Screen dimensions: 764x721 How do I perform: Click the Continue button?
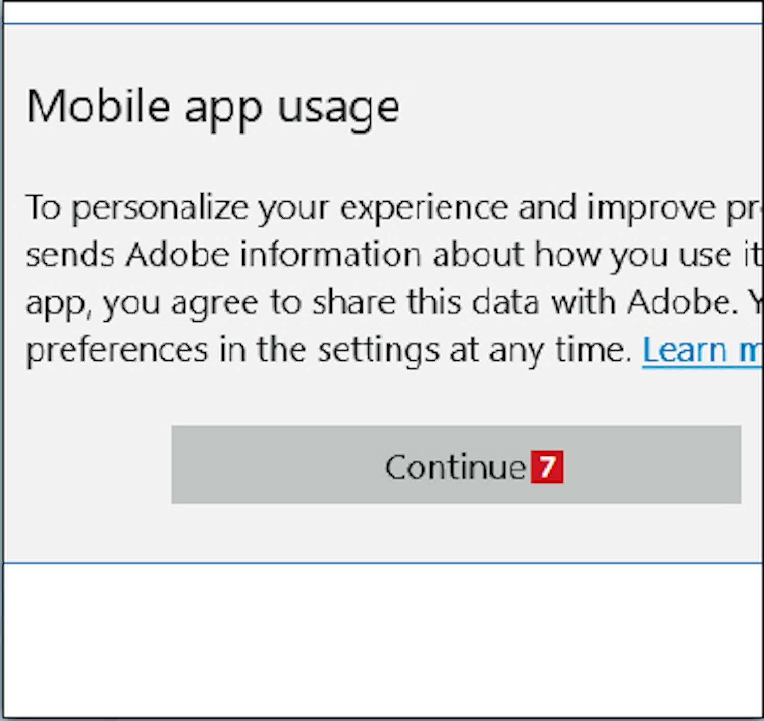tap(455, 465)
